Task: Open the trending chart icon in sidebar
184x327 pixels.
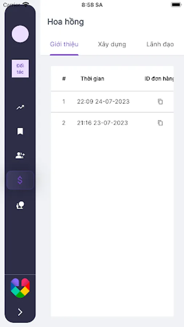Action: pos(20,108)
